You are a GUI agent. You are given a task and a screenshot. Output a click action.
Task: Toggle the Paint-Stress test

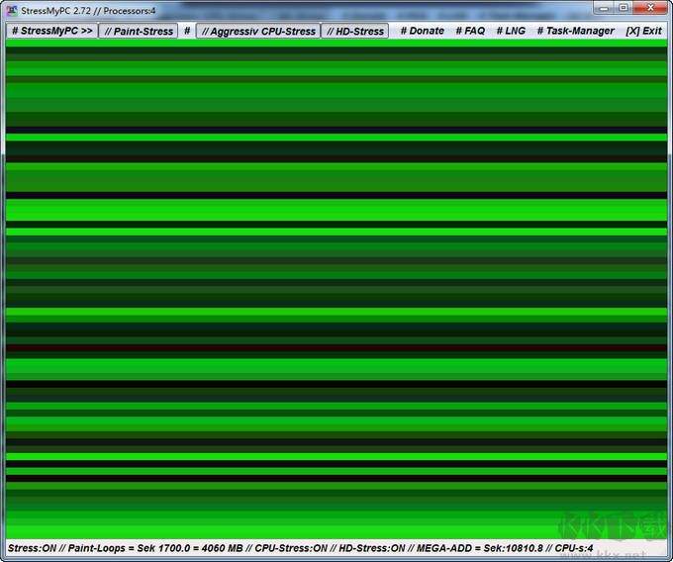[x=139, y=31]
